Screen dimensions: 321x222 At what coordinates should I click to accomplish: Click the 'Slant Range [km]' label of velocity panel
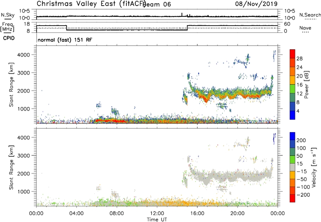[11, 168]
